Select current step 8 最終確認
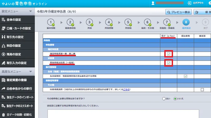Viewport: 211px width, 118px height. [x=186, y=24]
